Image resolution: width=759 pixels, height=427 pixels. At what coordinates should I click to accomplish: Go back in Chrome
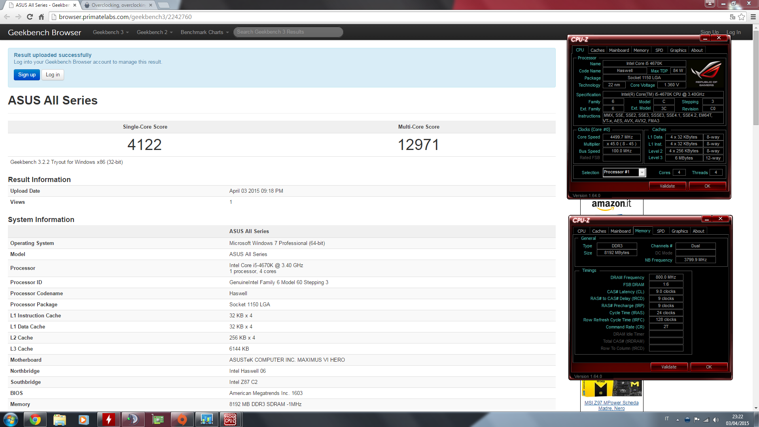[7, 17]
